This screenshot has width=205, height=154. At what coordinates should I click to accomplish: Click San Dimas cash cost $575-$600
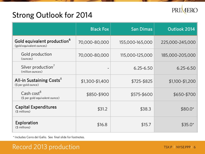click(x=142, y=94)
